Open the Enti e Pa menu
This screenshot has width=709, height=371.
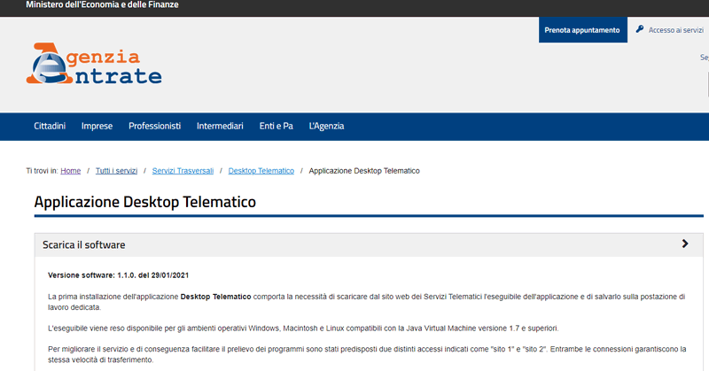coord(277,126)
